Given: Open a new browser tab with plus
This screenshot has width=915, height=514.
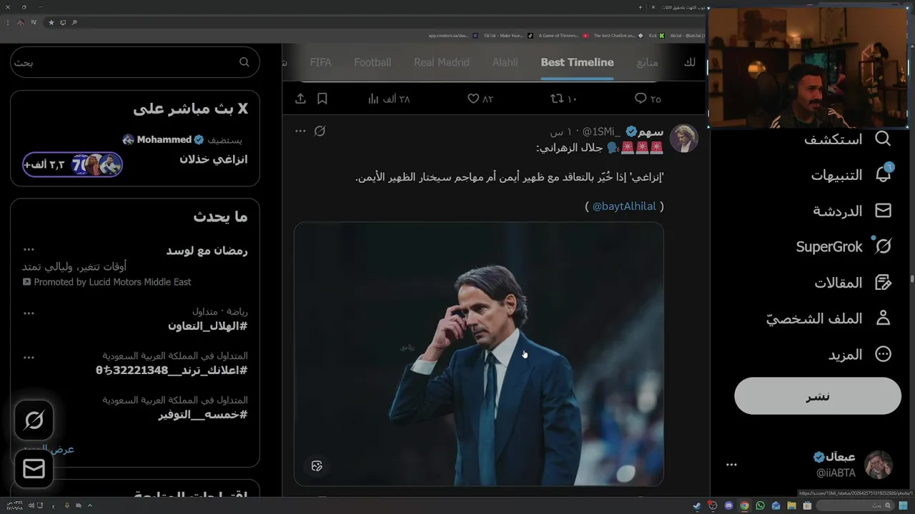Looking at the screenshot, I should [x=640, y=7].
